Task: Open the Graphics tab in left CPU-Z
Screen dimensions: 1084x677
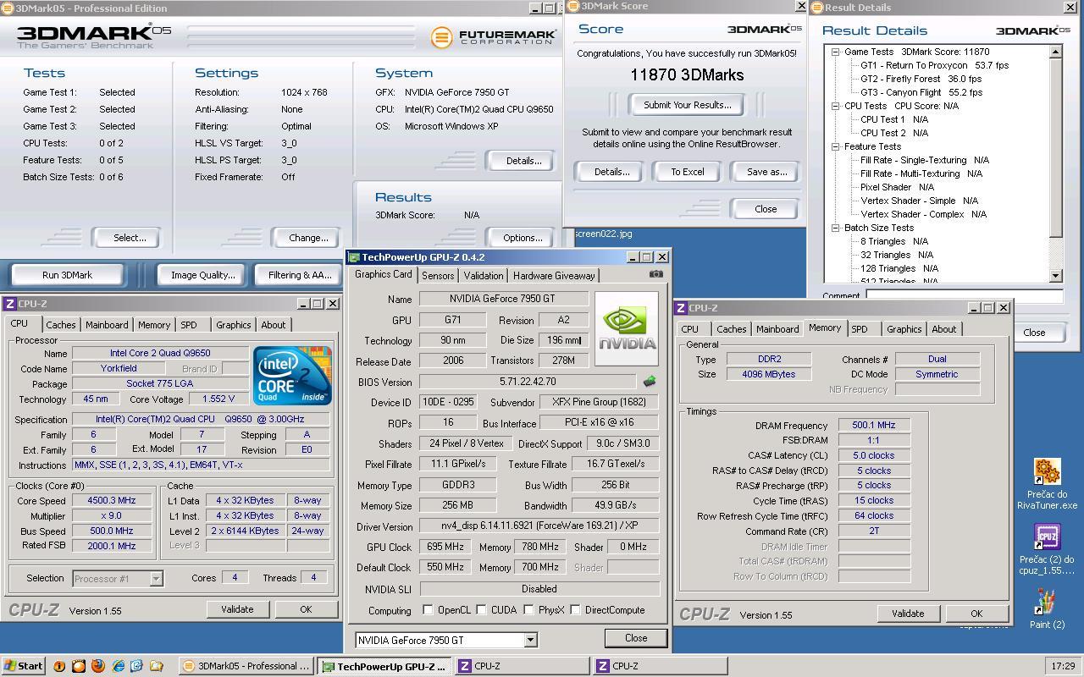Action: (233, 325)
